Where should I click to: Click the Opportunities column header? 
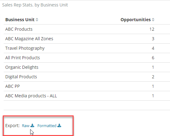pos(136,20)
